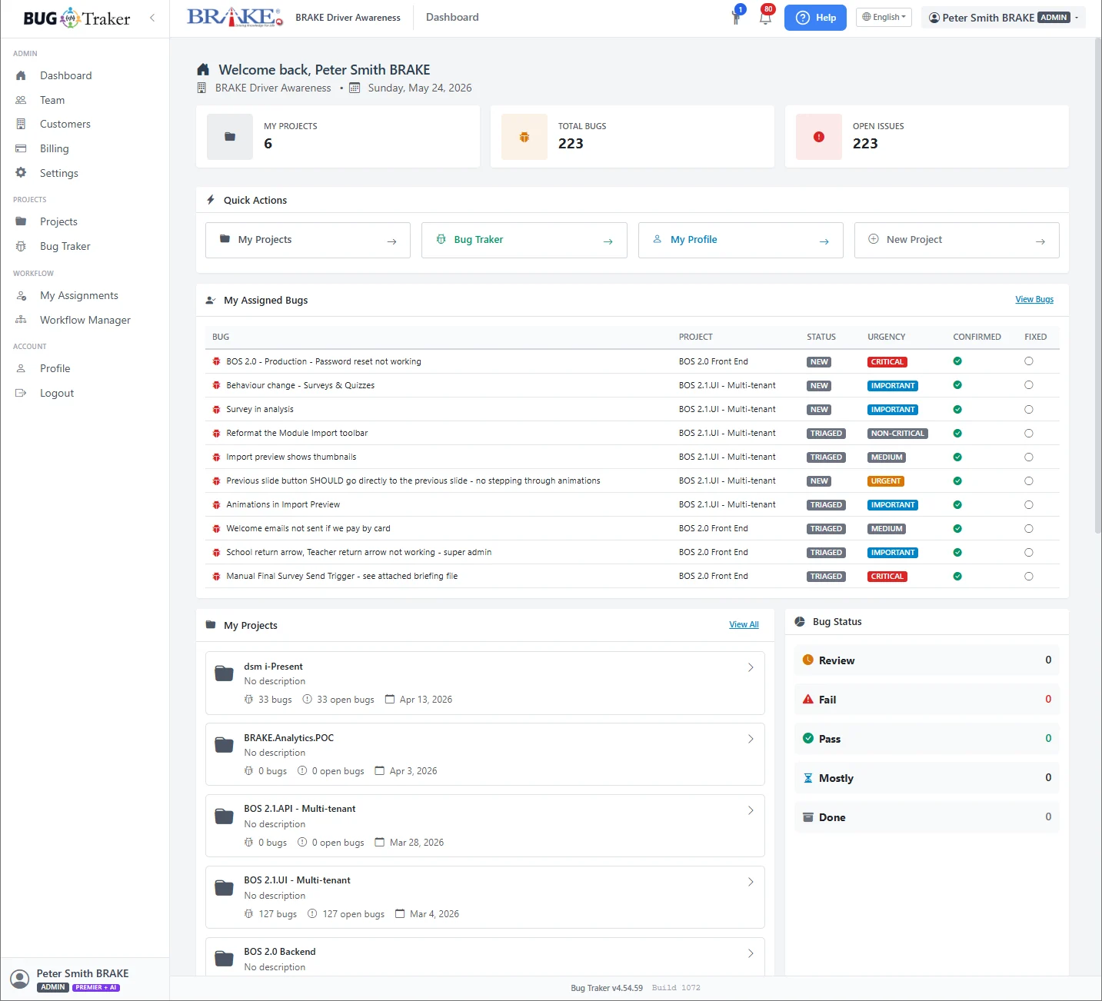Click the Review status orange clock icon
Viewport: 1102px width, 1001px height.
[x=808, y=660]
